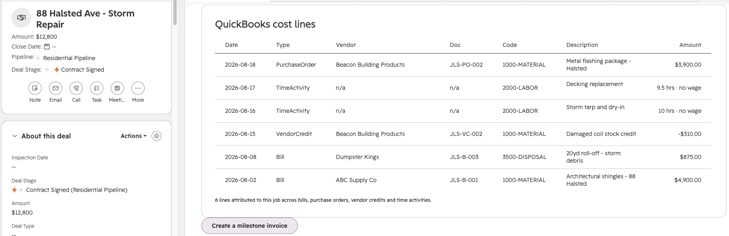
Task: Click the $4,900.00 amount
Action: pyautogui.click(x=688, y=180)
